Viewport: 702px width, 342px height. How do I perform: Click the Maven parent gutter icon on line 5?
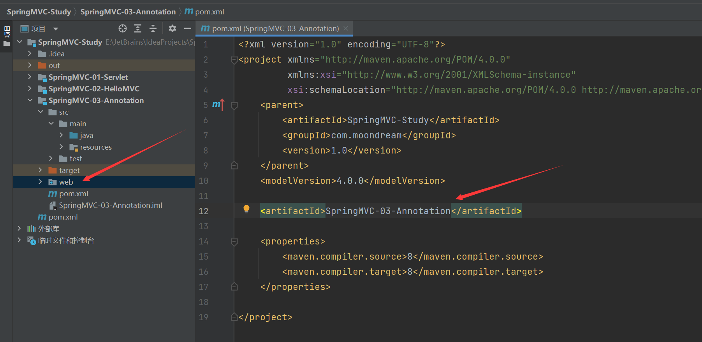pyautogui.click(x=218, y=105)
